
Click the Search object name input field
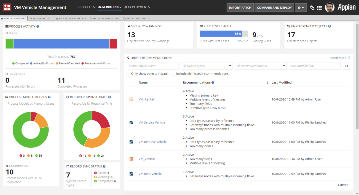click(152, 66)
